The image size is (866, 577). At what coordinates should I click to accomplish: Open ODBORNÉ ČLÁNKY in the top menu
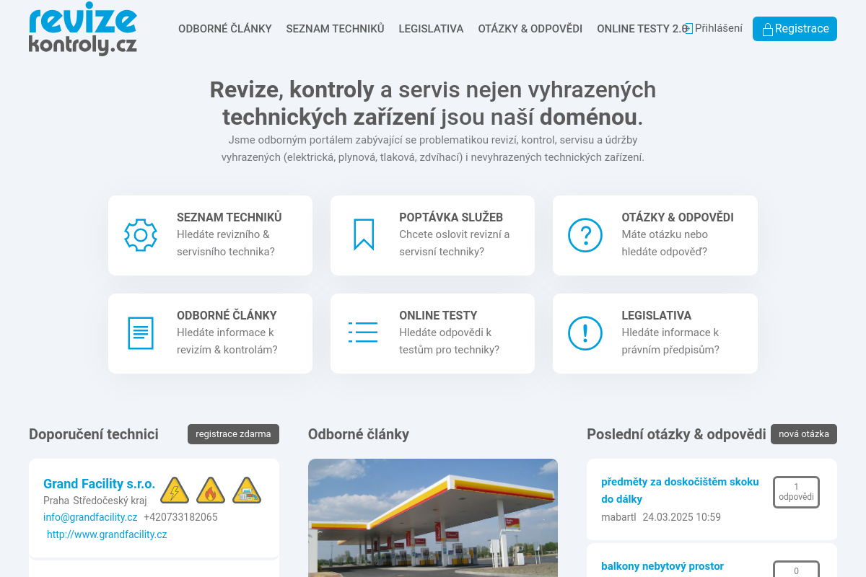pyautogui.click(x=225, y=29)
